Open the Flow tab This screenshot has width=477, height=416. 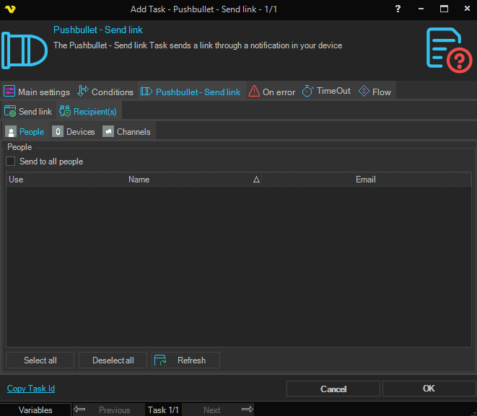375,92
